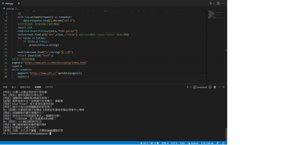
Task: Click line number 19 in gutter
Action: (6, 52)
